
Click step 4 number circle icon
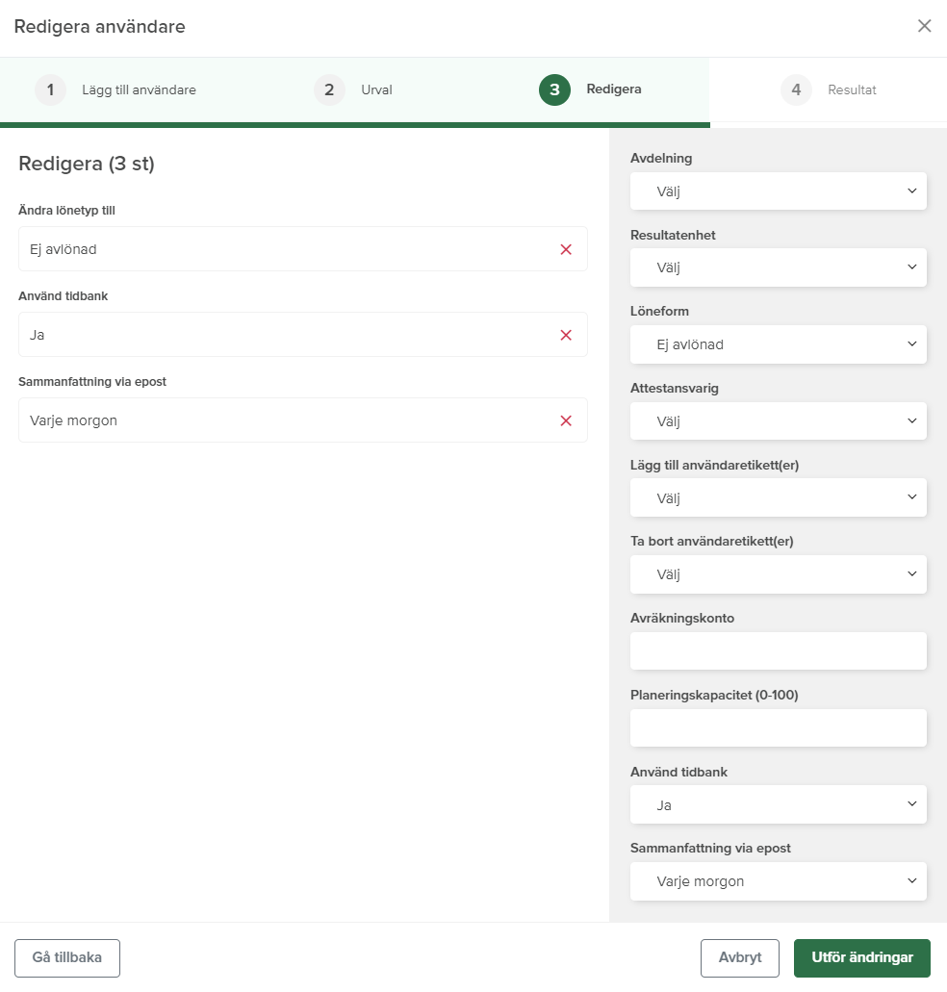tap(796, 89)
